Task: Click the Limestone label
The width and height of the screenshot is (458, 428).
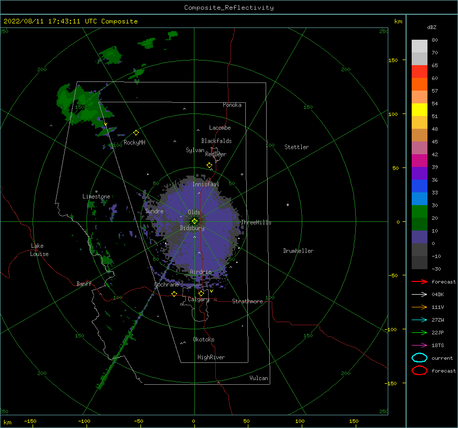Action: click(x=96, y=196)
